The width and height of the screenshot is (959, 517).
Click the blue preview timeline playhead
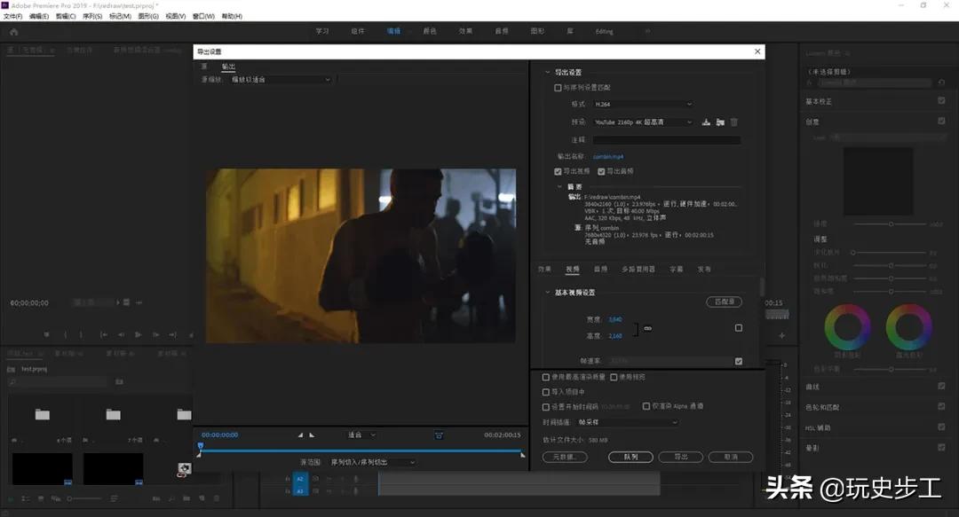coord(200,446)
